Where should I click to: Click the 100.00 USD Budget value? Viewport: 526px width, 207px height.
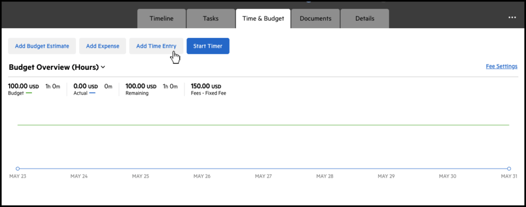(24, 86)
